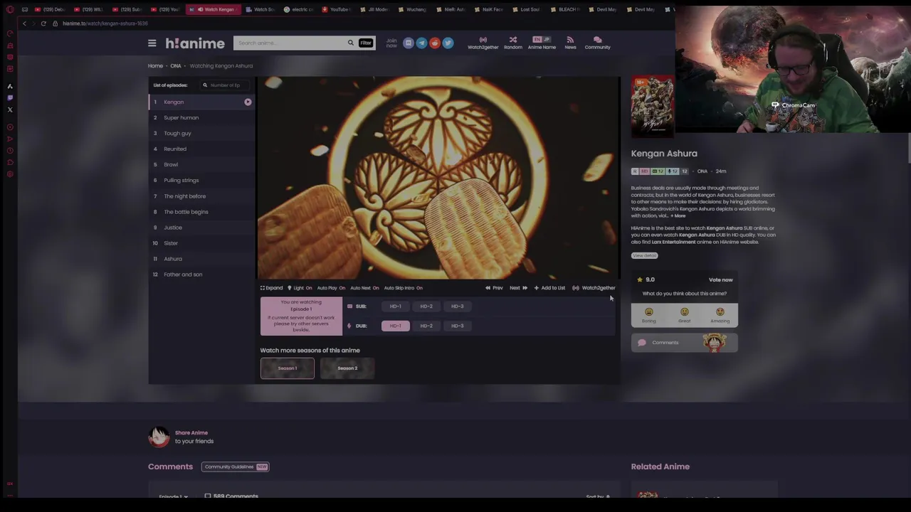
Task: Start Watch2gether below the player
Action: click(x=594, y=288)
